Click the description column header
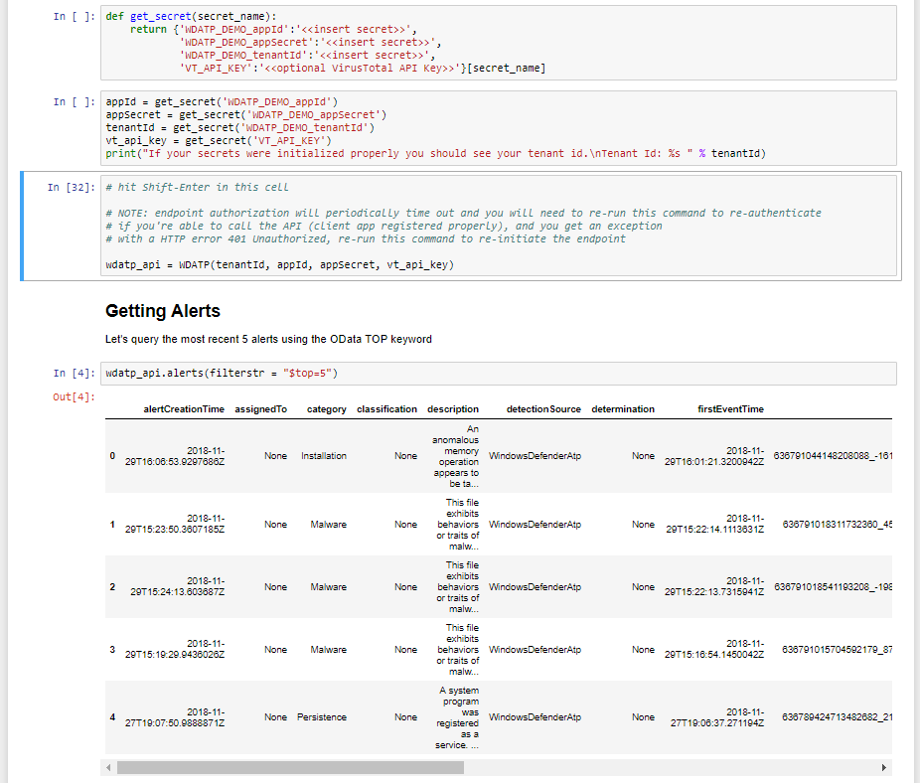This screenshot has width=920, height=783. tap(452, 409)
